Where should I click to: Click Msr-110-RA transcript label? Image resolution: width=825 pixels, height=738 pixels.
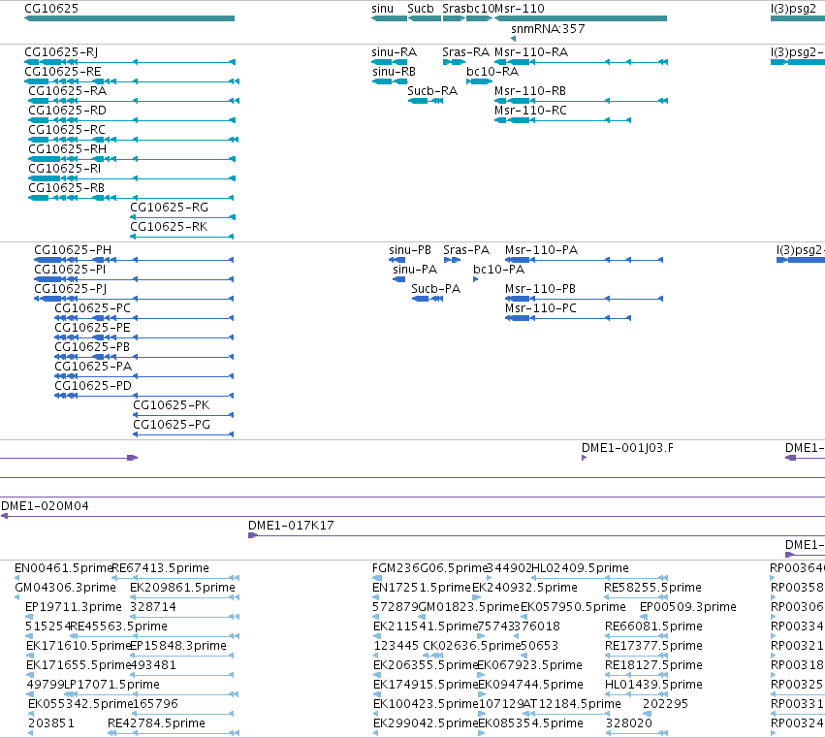tap(531, 52)
